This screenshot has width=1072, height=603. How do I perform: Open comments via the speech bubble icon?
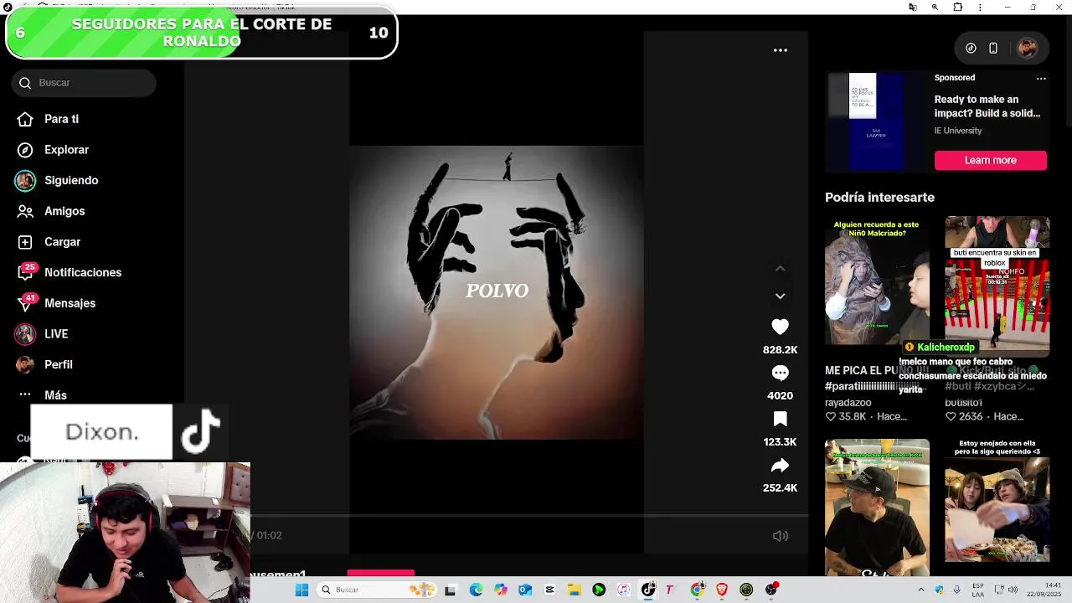point(780,374)
